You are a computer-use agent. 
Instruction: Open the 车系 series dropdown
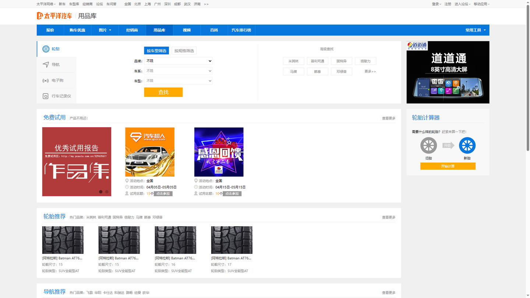[178, 71]
